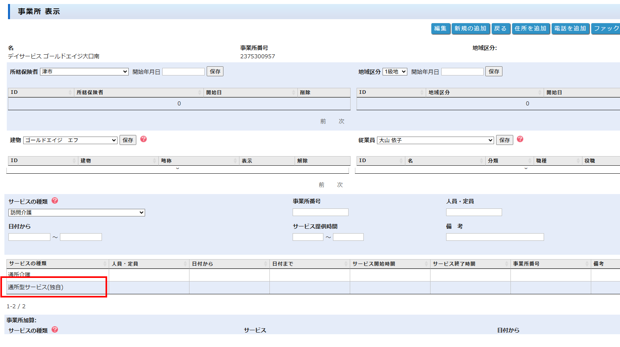620x347 pixels.
Task: Click the 住所を追加 button
Action: tap(530, 29)
